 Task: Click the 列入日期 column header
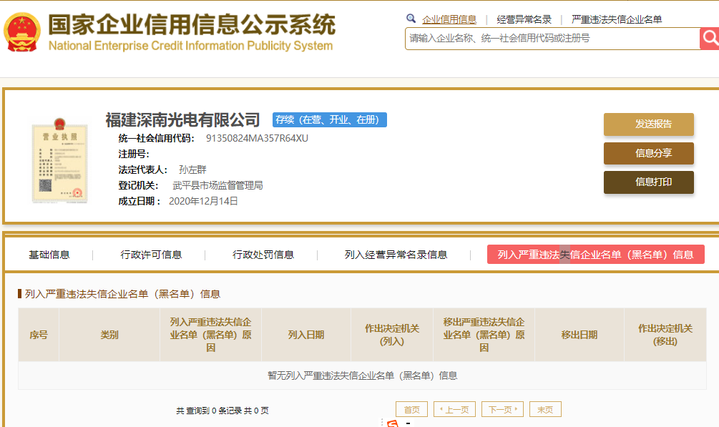(306, 335)
